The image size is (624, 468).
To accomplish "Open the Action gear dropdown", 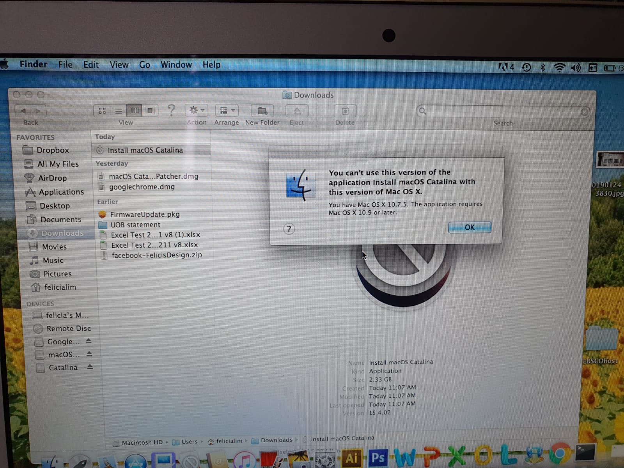I will (197, 111).
